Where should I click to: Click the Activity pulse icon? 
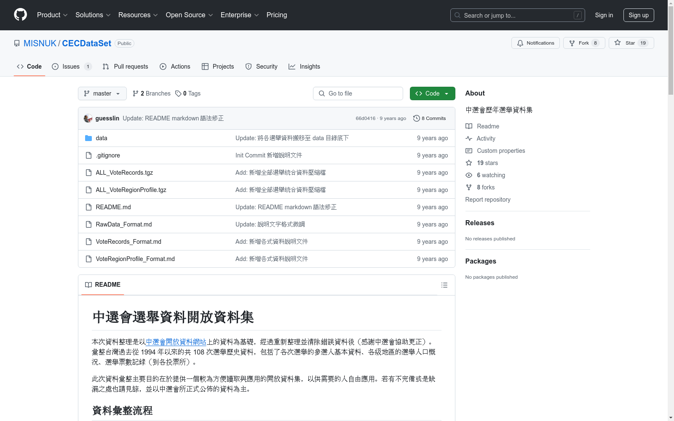click(x=469, y=139)
